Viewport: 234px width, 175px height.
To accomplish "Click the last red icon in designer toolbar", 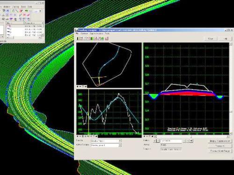I will click(107, 38).
